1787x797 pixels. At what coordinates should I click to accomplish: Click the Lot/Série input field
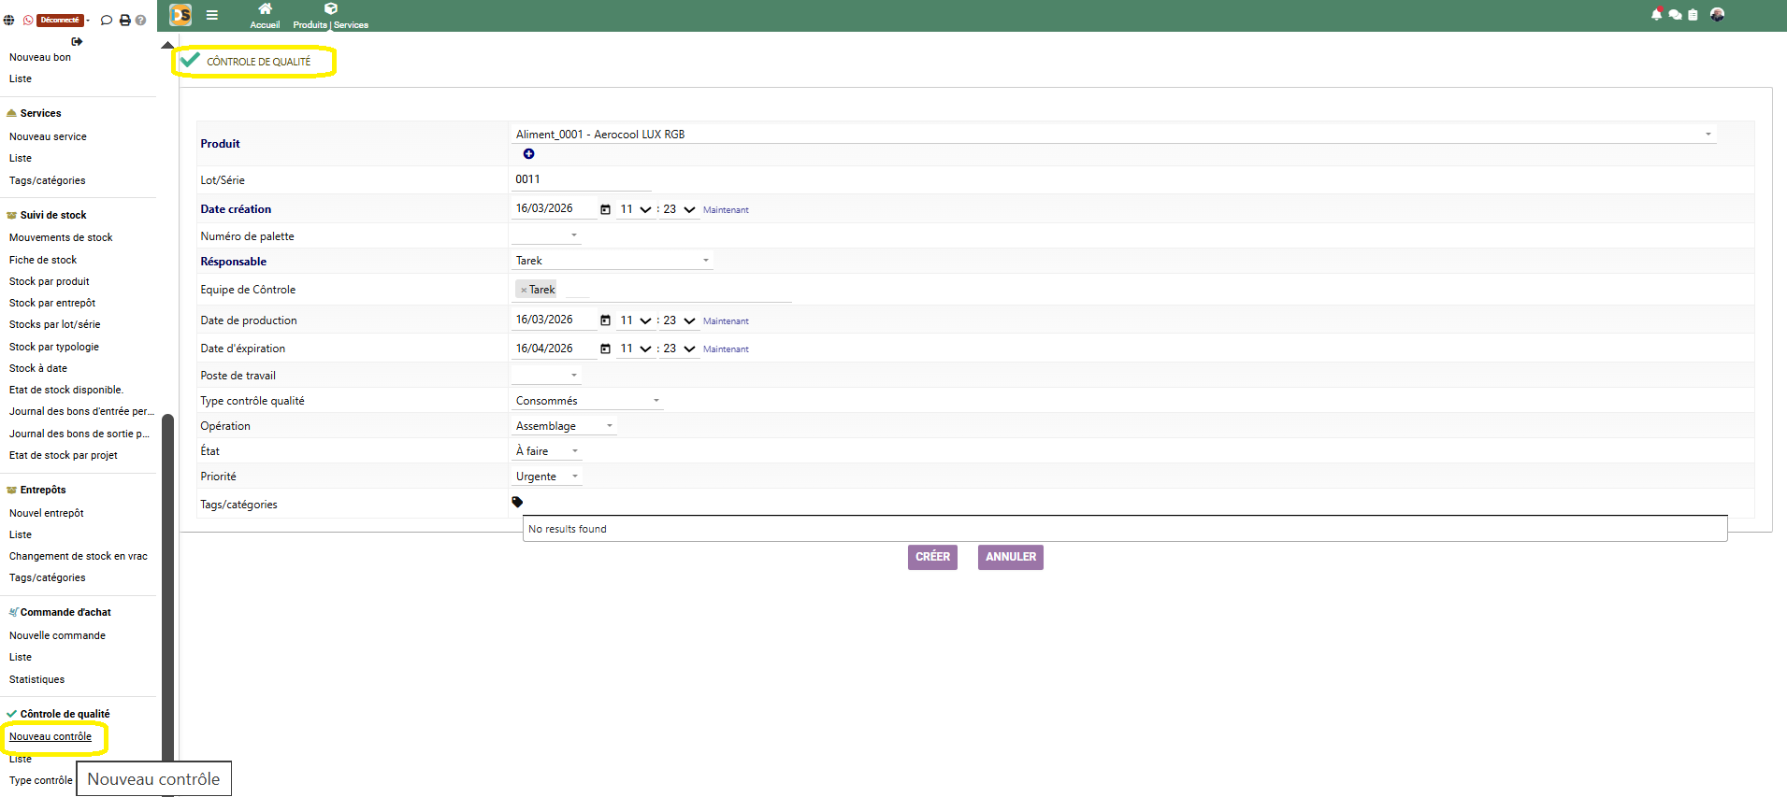click(x=580, y=179)
